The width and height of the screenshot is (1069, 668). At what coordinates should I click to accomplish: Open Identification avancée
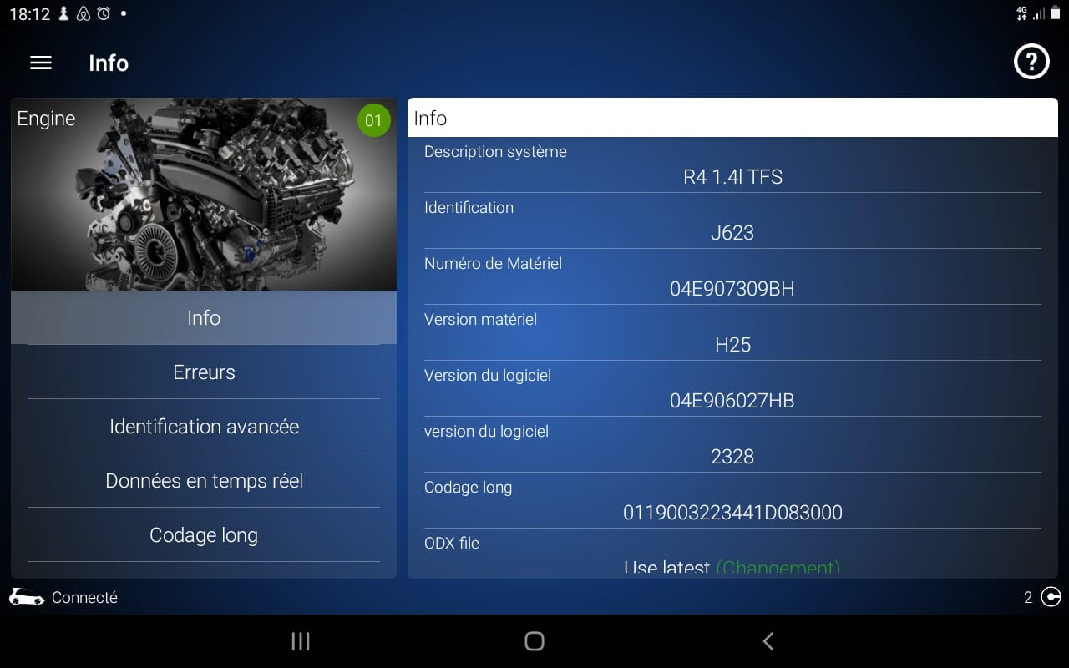click(x=204, y=426)
